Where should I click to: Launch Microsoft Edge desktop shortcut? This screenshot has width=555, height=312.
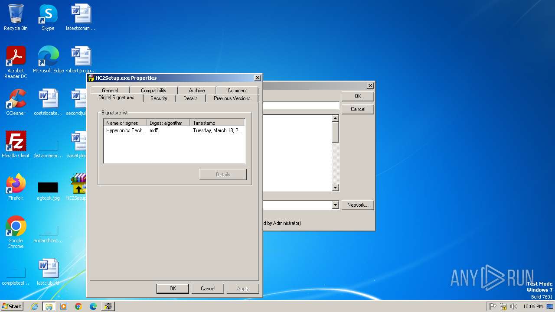[48, 60]
